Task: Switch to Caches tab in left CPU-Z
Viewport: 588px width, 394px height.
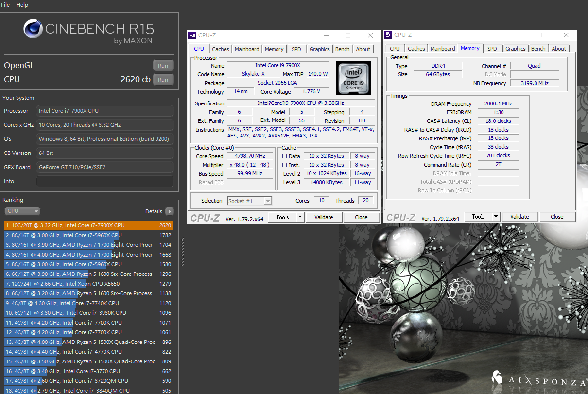Action: click(221, 49)
